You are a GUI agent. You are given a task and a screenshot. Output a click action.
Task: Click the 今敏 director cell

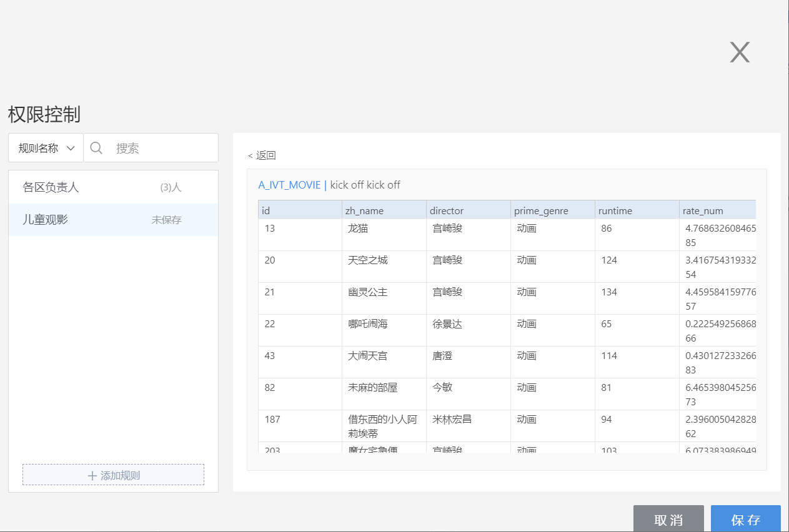(469, 395)
